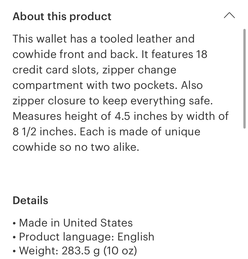Click the "Product language: English" detail
The height and width of the screenshot is (259, 248).
coord(87,237)
